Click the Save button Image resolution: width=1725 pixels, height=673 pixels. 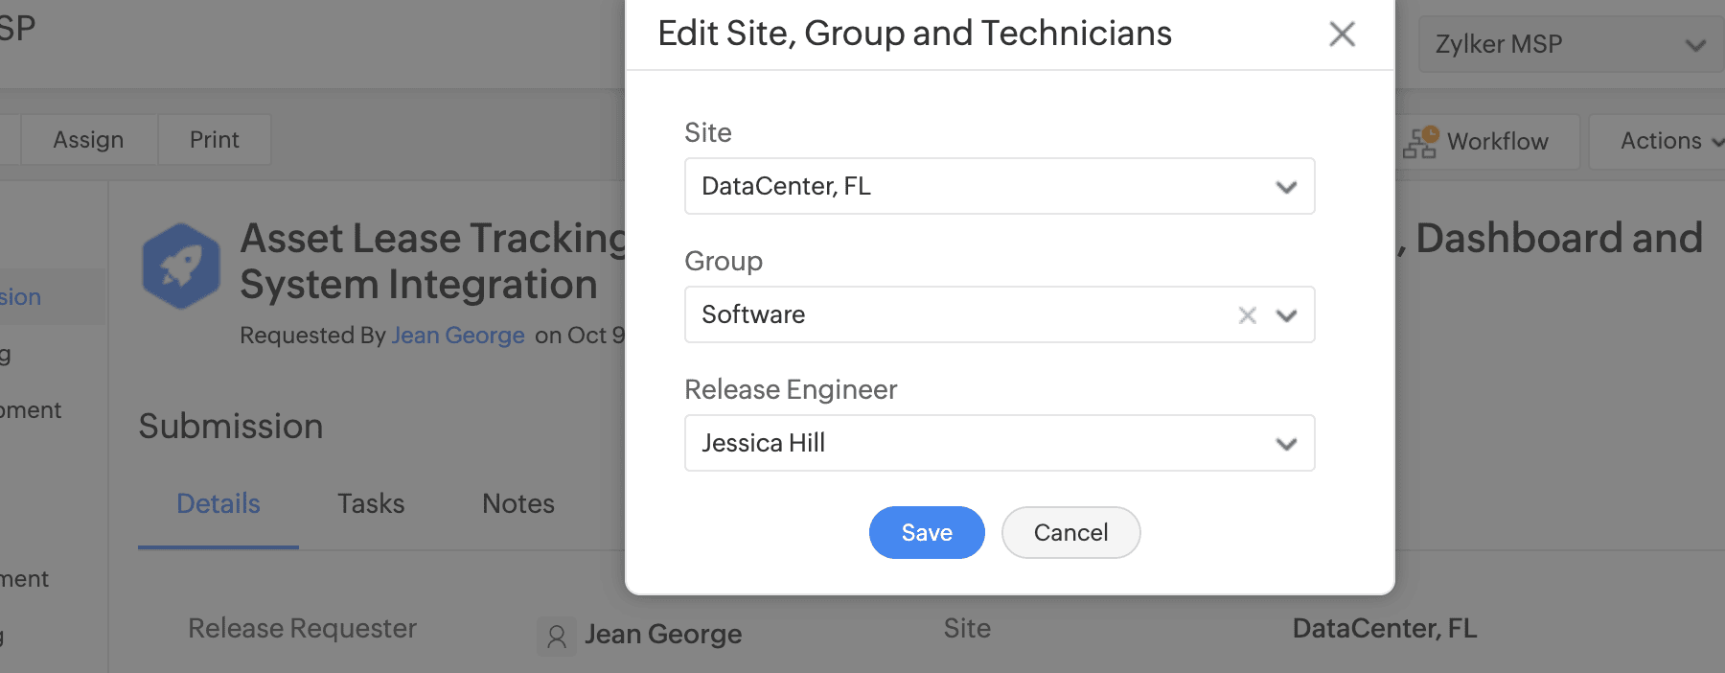pos(927,532)
